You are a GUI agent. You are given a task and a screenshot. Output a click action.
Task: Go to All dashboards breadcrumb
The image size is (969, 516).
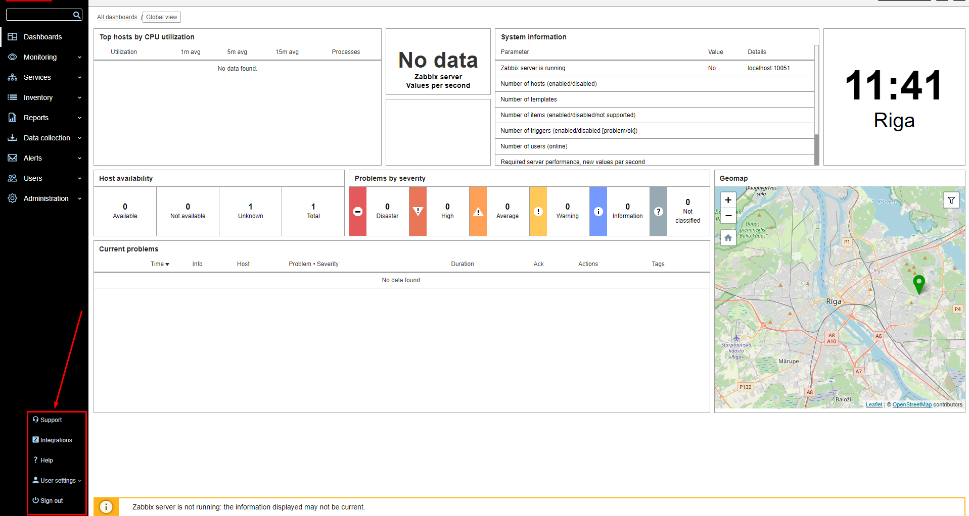[117, 17]
